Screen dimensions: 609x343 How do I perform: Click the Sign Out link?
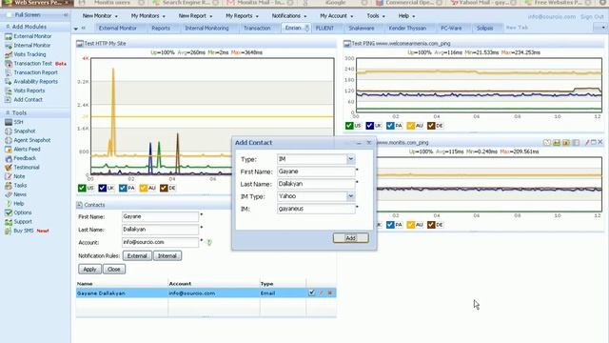pyautogui.click(x=592, y=17)
